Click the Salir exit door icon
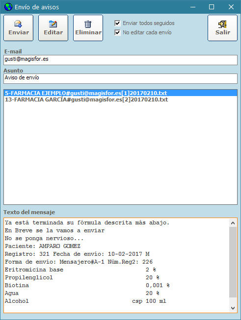Screen dimensions: 241x320 click(x=222, y=24)
